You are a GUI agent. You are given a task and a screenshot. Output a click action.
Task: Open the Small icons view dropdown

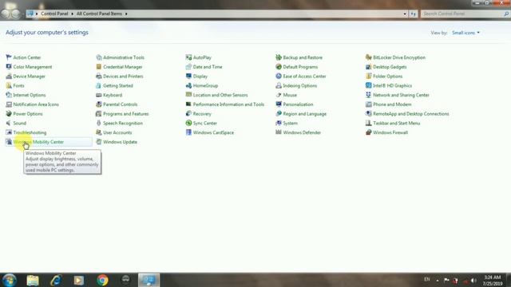pos(465,33)
